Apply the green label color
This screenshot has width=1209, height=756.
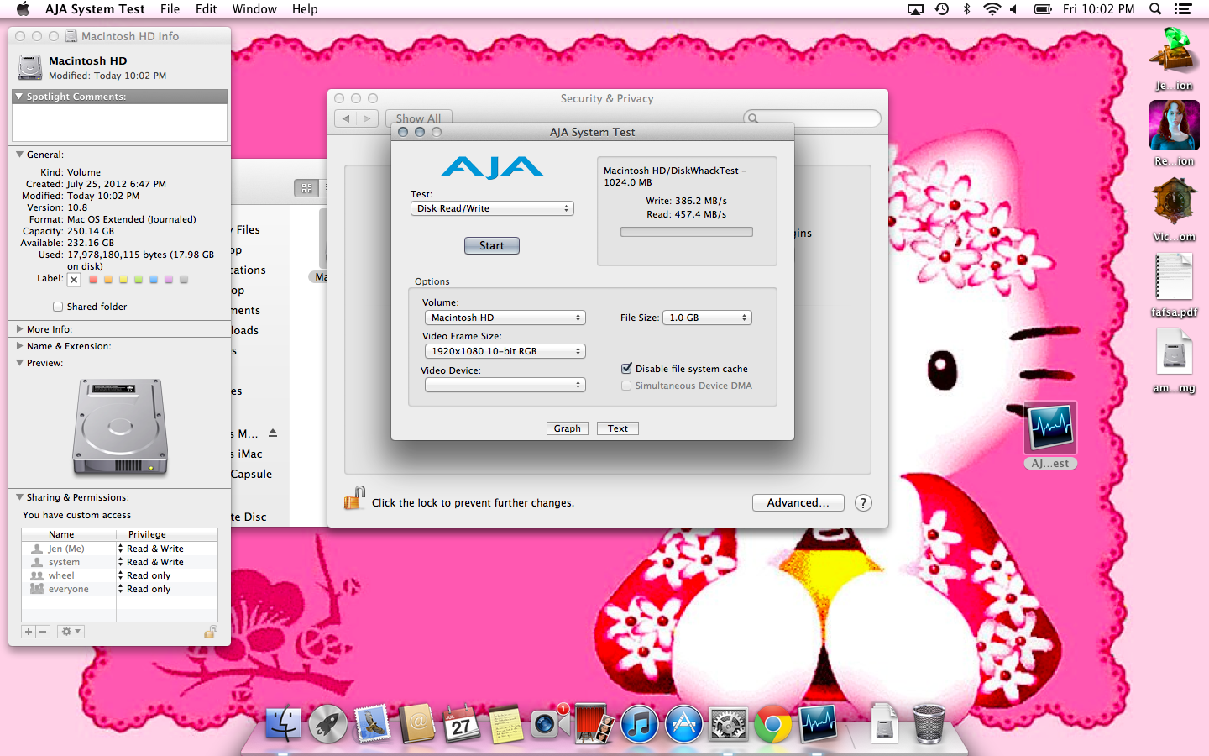click(x=139, y=279)
